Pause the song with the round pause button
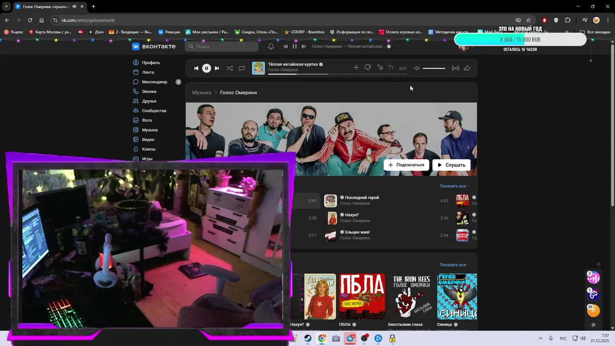 pos(206,68)
